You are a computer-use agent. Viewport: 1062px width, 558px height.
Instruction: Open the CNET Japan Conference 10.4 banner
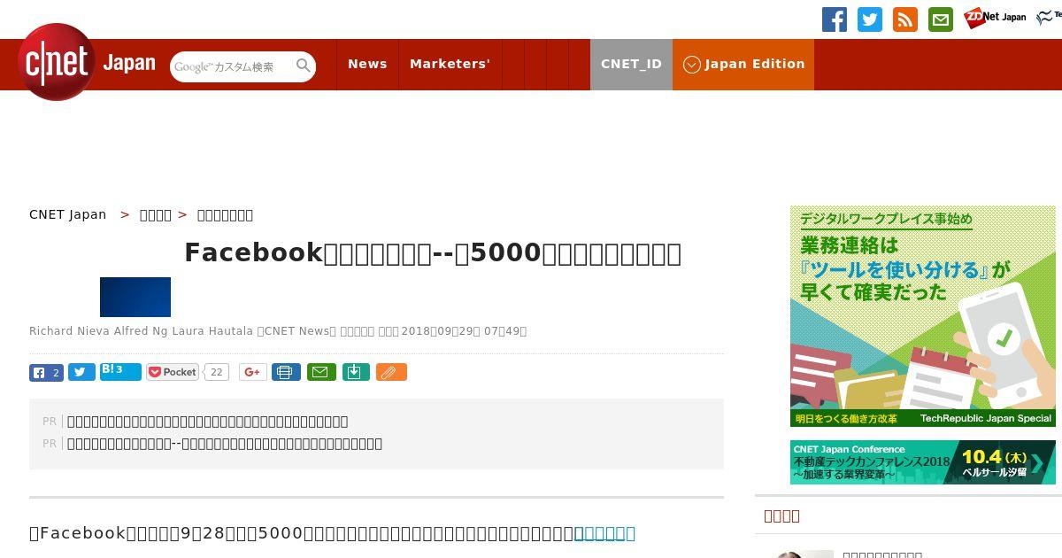(923, 462)
